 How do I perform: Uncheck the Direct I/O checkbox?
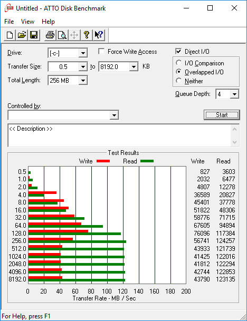click(178, 51)
